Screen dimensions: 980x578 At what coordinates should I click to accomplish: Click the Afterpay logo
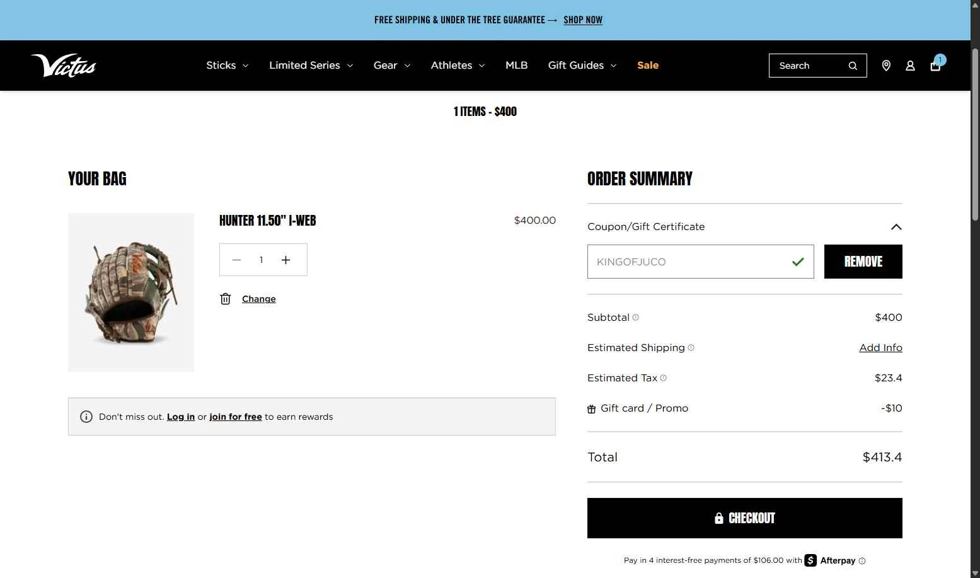[x=830, y=560]
